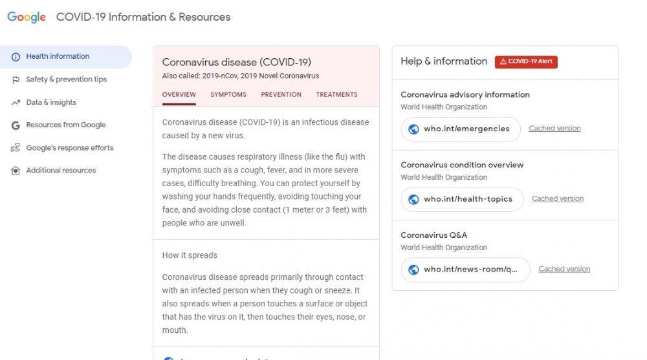Click the Health information info icon

(16, 57)
